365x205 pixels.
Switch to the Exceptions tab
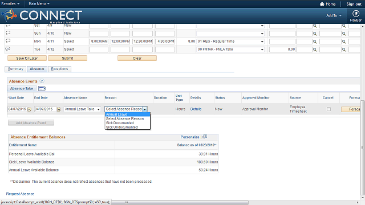[59, 69]
